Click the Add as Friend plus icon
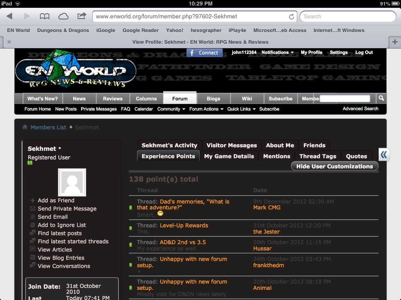Viewport: 401px width, 300px height. 33,200
